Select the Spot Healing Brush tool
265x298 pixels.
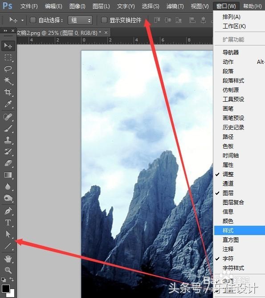(8, 117)
